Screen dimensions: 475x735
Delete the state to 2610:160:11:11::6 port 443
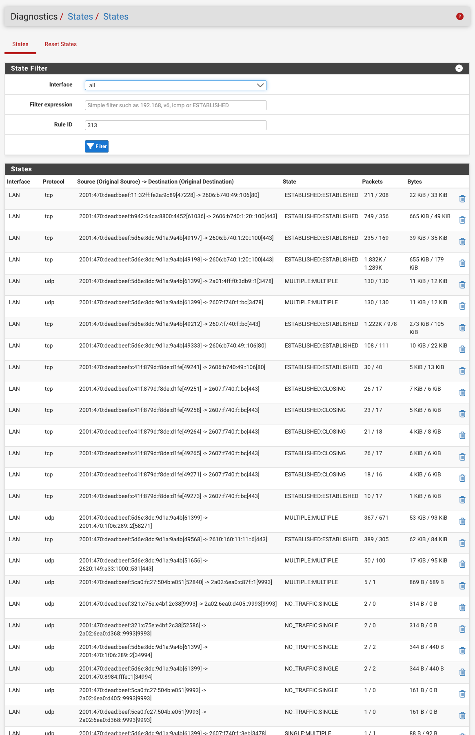point(462,543)
